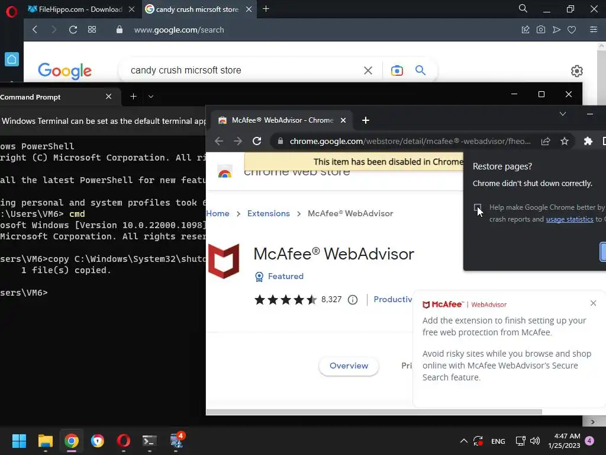
Task: Open File Explorer from taskbar
Action: point(45,441)
